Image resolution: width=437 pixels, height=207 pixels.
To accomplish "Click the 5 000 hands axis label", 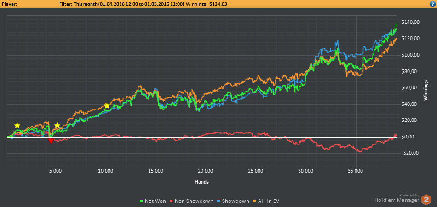I will coord(57,171).
